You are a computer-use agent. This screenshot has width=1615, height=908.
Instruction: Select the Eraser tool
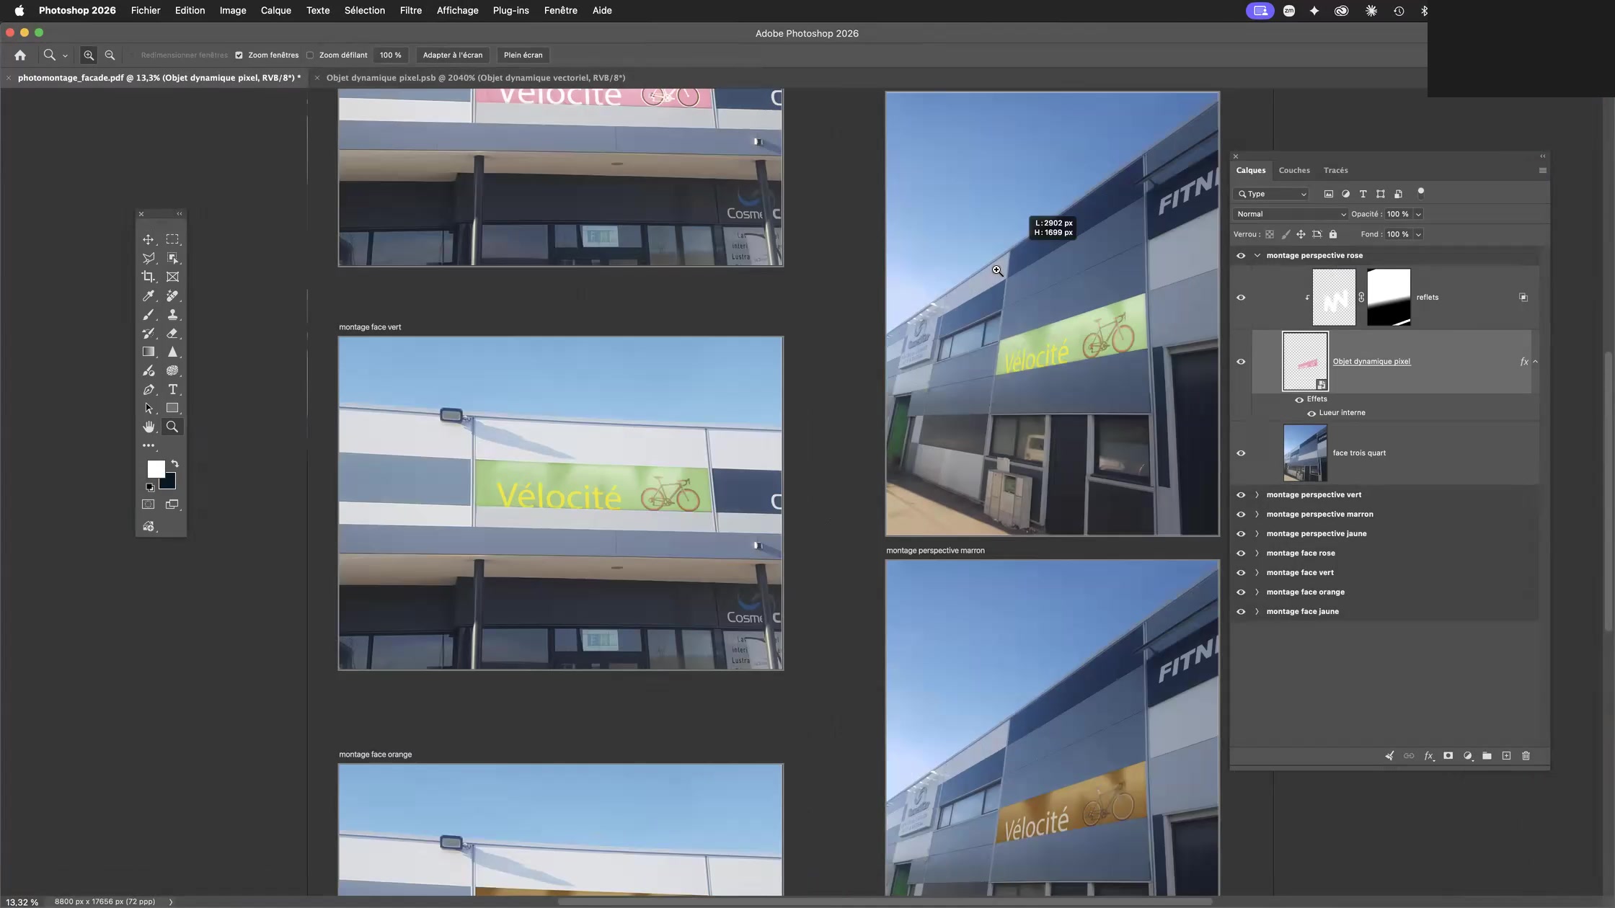click(172, 333)
